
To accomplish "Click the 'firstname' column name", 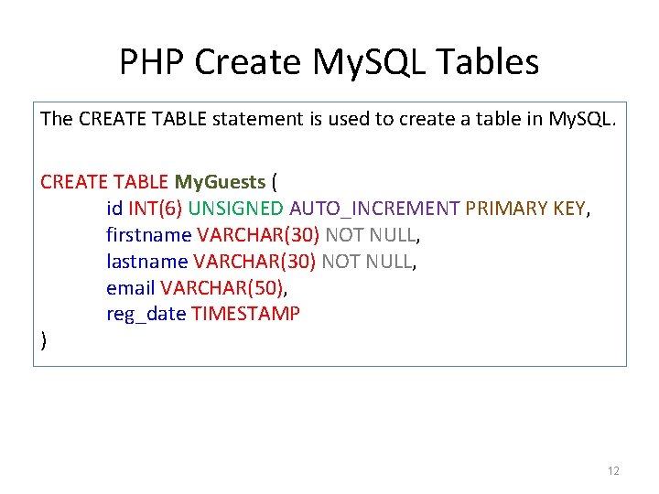I will (149, 235).
